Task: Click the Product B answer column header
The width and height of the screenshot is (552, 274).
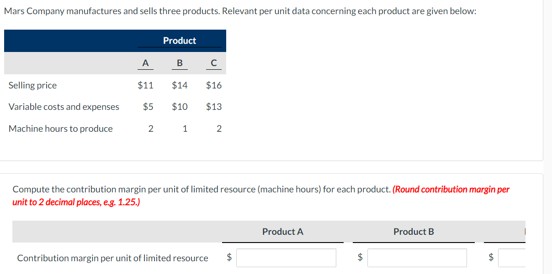Action: 414,232
